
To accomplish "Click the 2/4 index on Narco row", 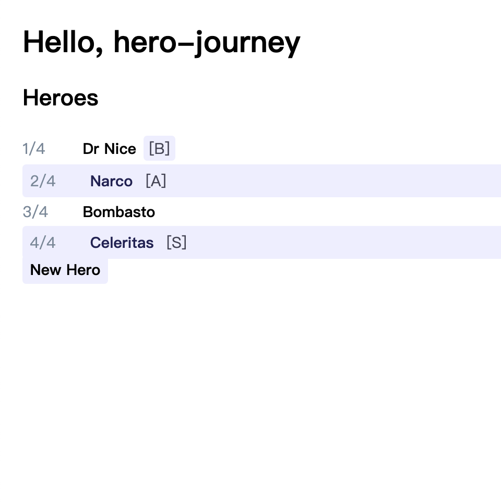I will [x=43, y=181].
